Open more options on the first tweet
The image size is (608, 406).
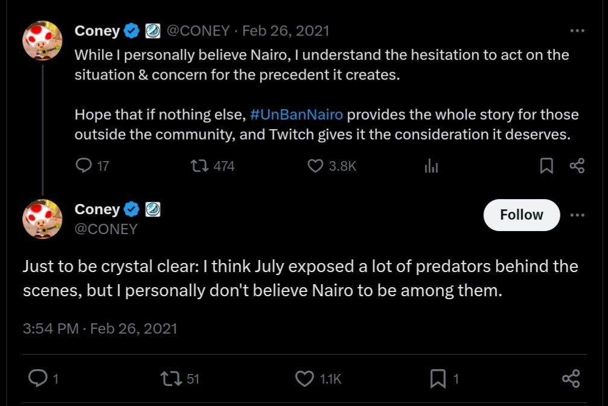[x=577, y=31]
